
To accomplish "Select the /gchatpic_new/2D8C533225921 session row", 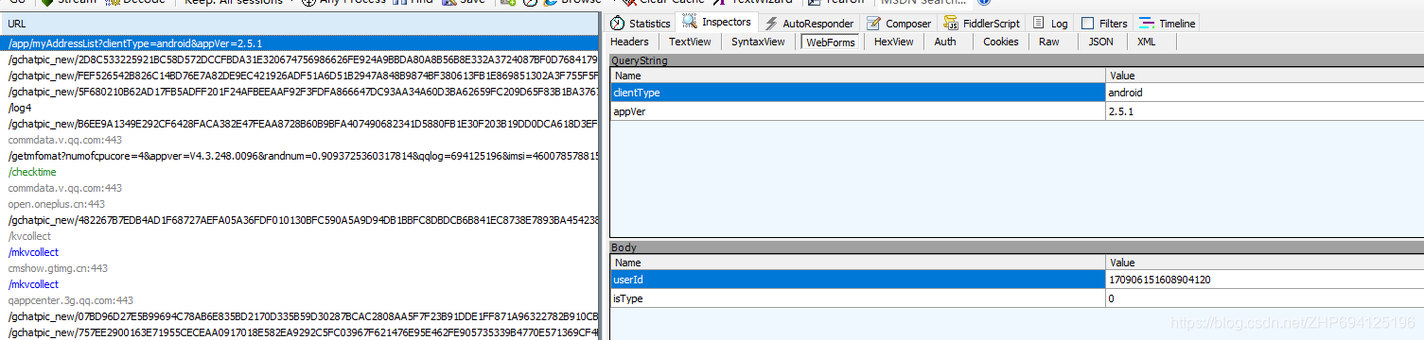I will [x=300, y=59].
